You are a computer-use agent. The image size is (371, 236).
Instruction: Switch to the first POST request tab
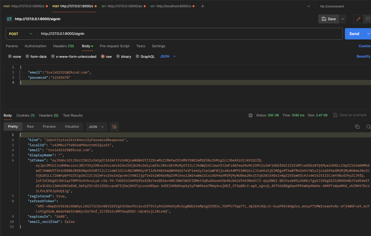coord(25,6)
